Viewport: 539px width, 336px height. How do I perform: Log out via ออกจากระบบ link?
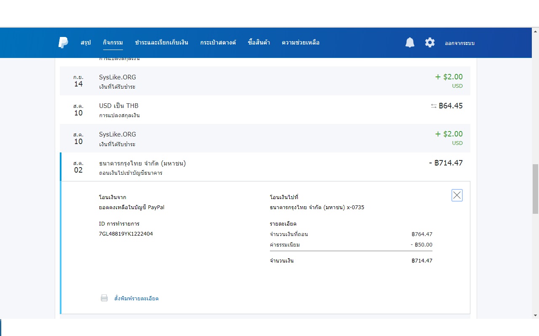[x=459, y=43]
